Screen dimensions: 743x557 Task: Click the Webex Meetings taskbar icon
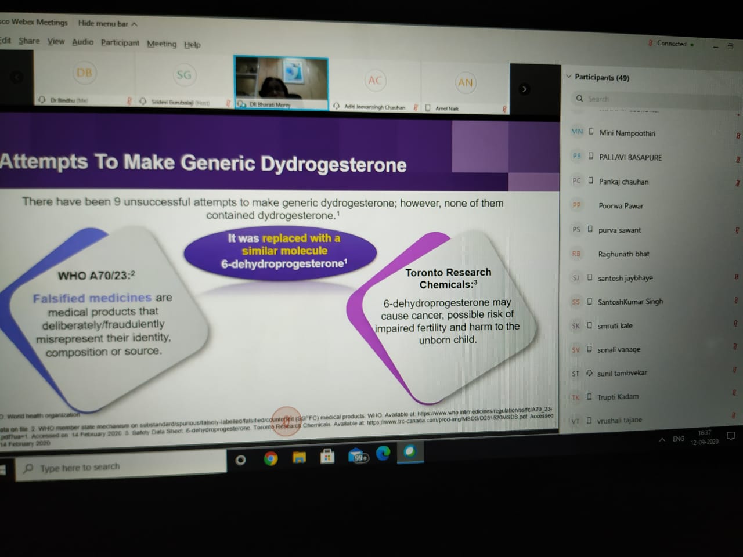pyautogui.click(x=410, y=451)
